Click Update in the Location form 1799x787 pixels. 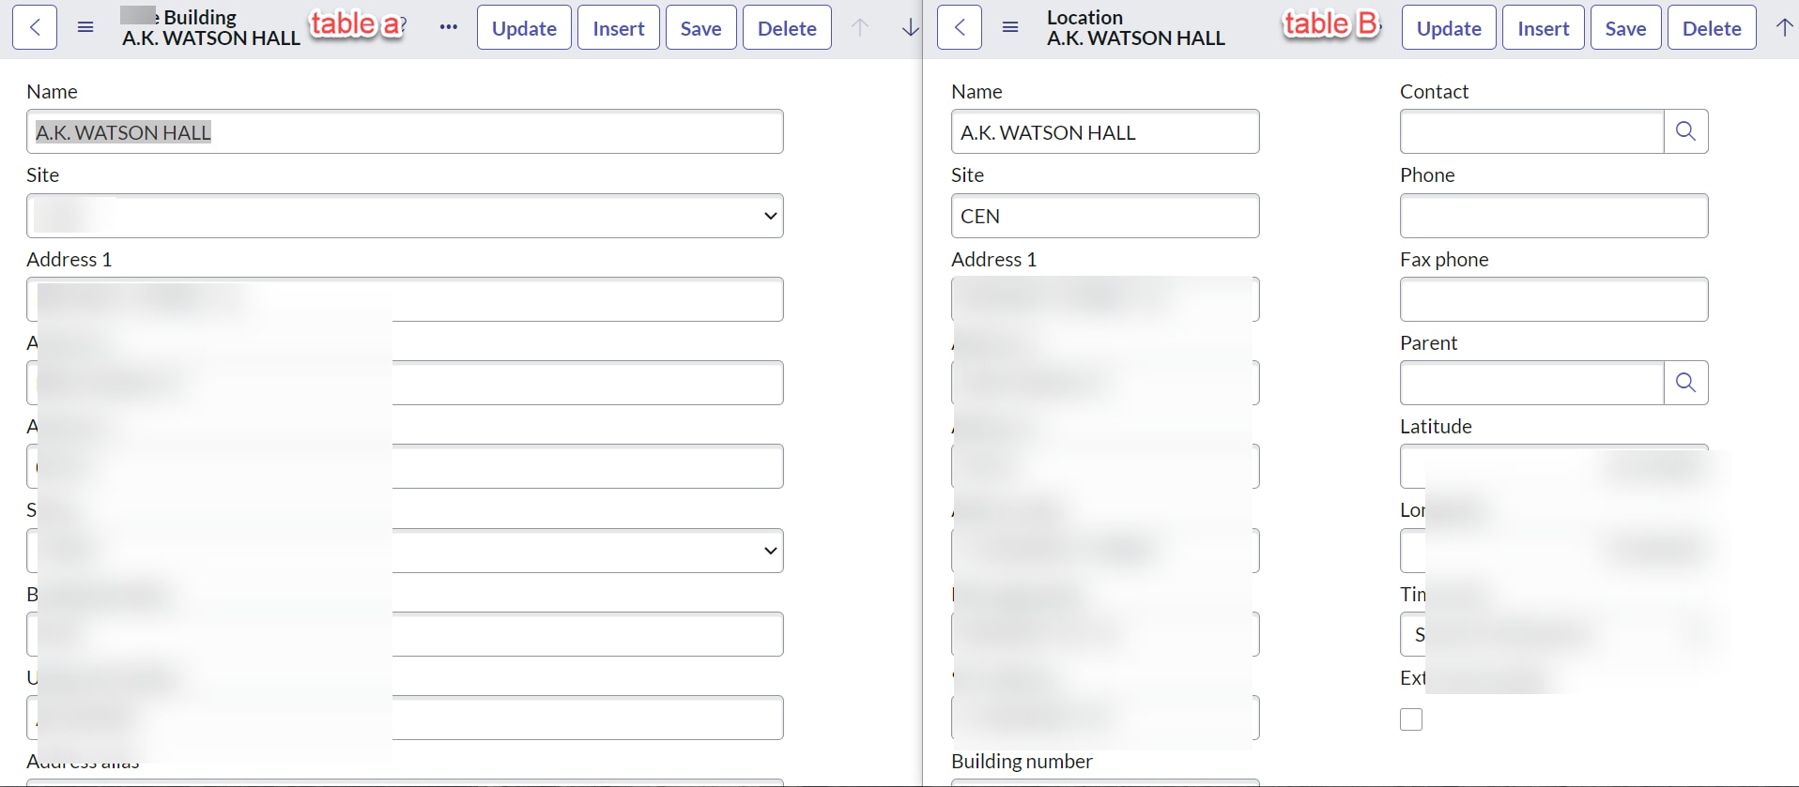point(1449,28)
